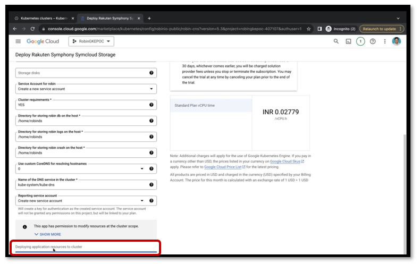420x264 pixels.
Task: Click the Incognito (2) indicator
Action: [340, 29]
